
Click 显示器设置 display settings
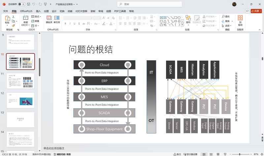pyautogui.click(x=190, y=154)
